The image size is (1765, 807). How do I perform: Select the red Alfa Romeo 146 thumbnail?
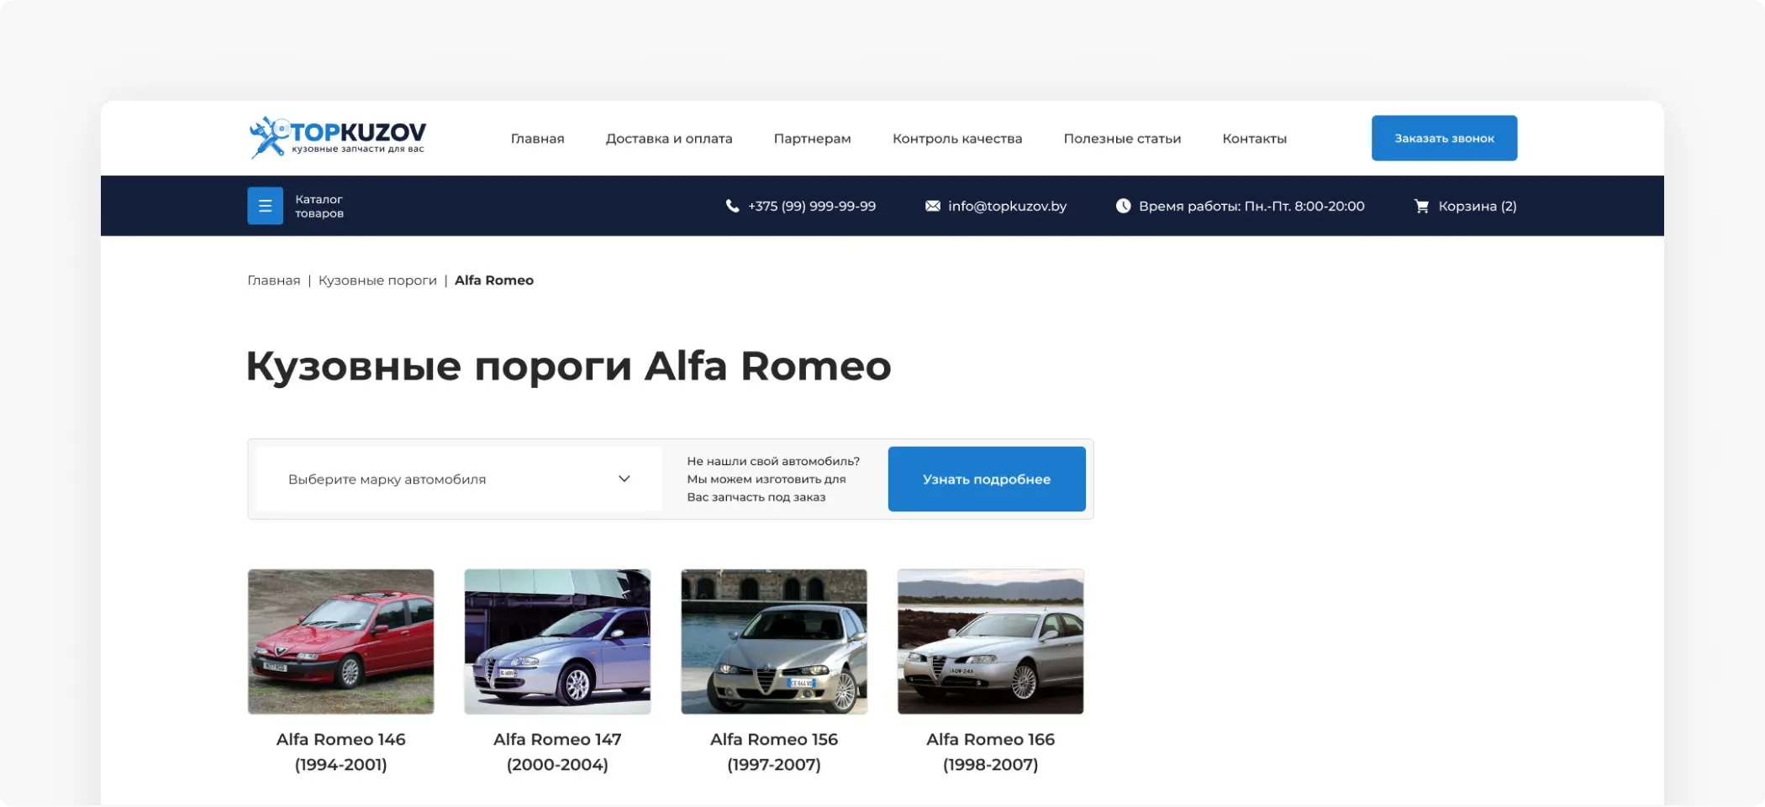(x=340, y=642)
